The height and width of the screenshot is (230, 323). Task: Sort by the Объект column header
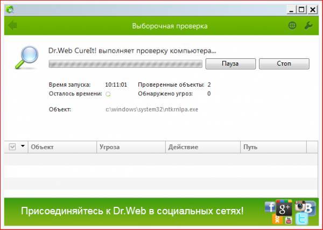(x=62, y=147)
